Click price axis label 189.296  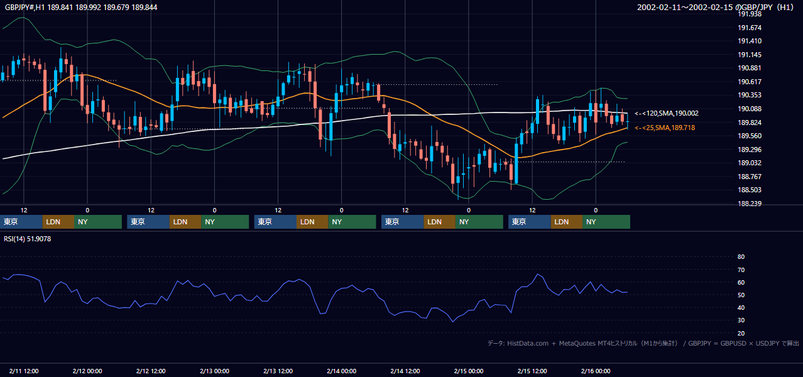(x=750, y=150)
